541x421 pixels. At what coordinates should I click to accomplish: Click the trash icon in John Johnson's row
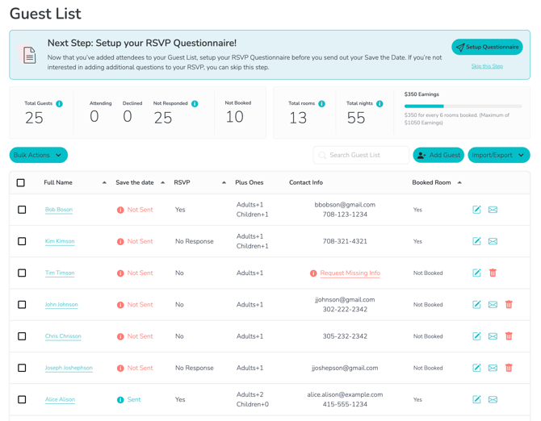[509, 305]
